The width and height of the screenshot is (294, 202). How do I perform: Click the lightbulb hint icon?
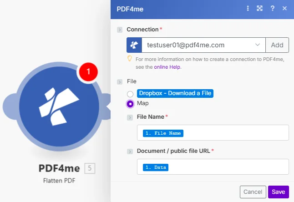coord(130,59)
